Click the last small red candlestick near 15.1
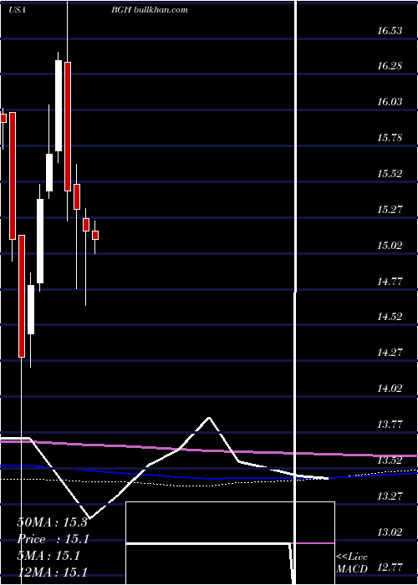Viewport: 418px width, 585px height. pos(95,236)
